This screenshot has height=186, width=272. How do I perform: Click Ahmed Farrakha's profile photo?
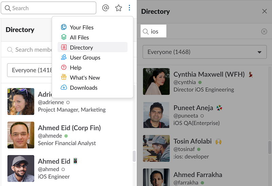(156, 177)
